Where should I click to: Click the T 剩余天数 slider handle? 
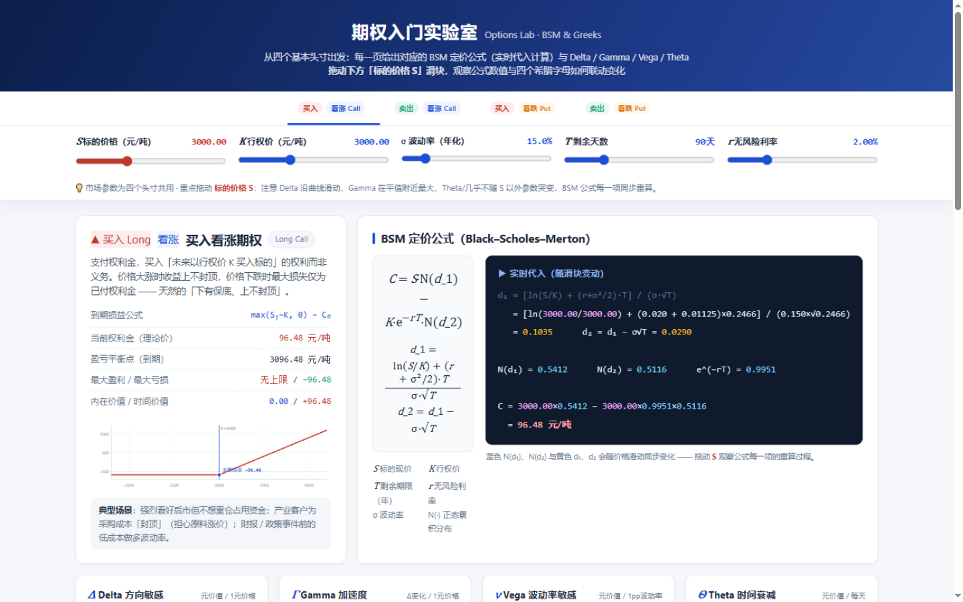[604, 160]
